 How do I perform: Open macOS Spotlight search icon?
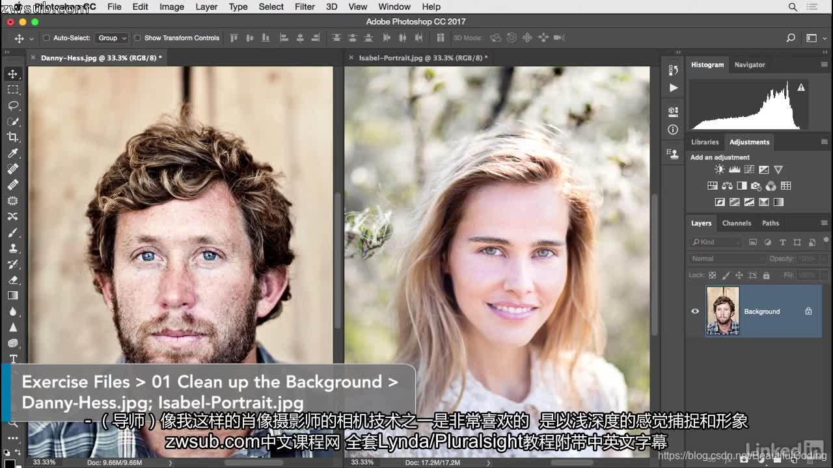[x=793, y=6]
